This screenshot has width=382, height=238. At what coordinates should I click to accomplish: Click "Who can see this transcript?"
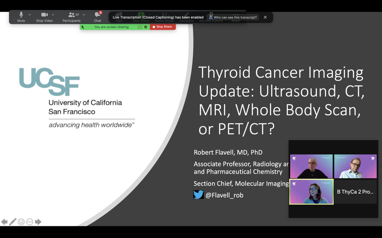coord(233,17)
